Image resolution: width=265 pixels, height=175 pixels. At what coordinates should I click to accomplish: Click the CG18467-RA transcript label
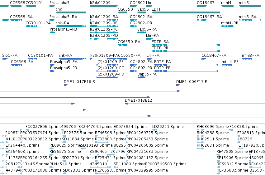tap(209, 17)
